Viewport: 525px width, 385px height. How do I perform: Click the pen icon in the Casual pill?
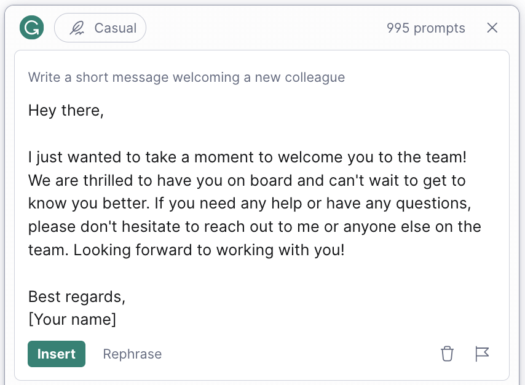(x=77, y=28)
